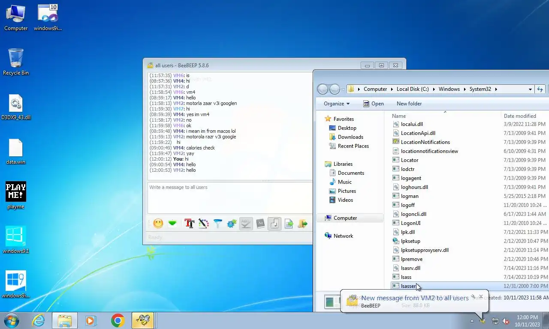Open Downloads in the Favorites list

(350, 137)
